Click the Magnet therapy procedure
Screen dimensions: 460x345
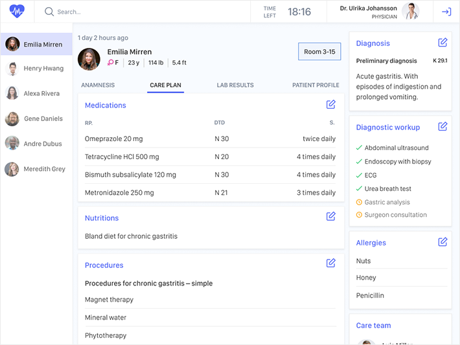click(x=109, y=300)
